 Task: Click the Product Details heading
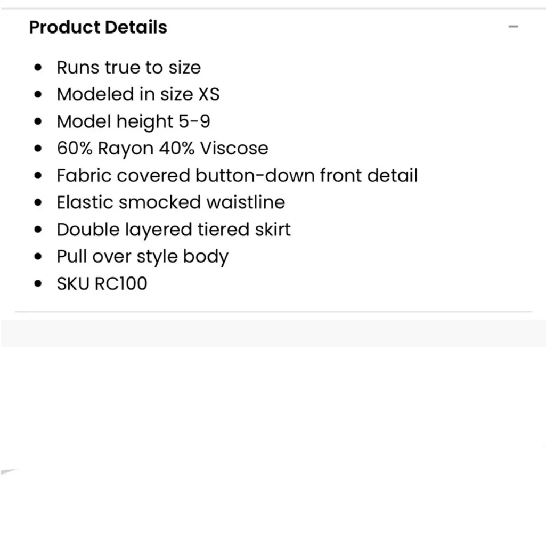click(98, 27)
